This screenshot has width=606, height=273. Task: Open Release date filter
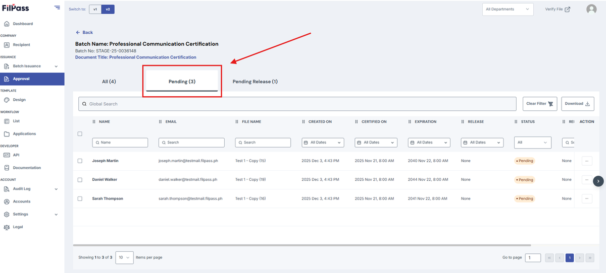point(482,143)
